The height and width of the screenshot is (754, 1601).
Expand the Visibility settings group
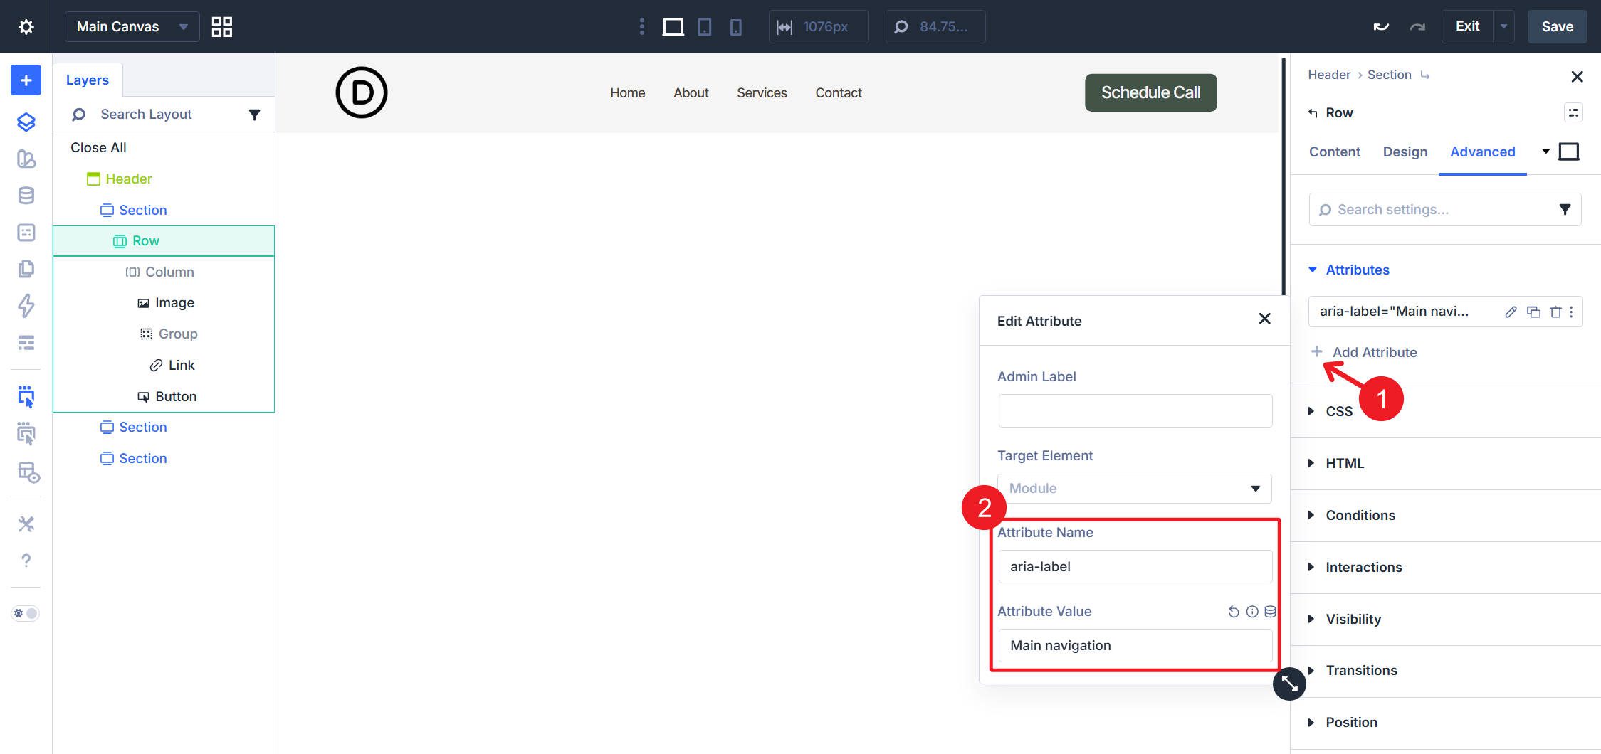coord(1353,619)
